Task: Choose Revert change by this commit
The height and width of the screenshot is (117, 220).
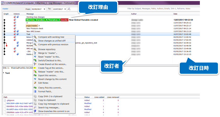Action: tap(52, 79)
